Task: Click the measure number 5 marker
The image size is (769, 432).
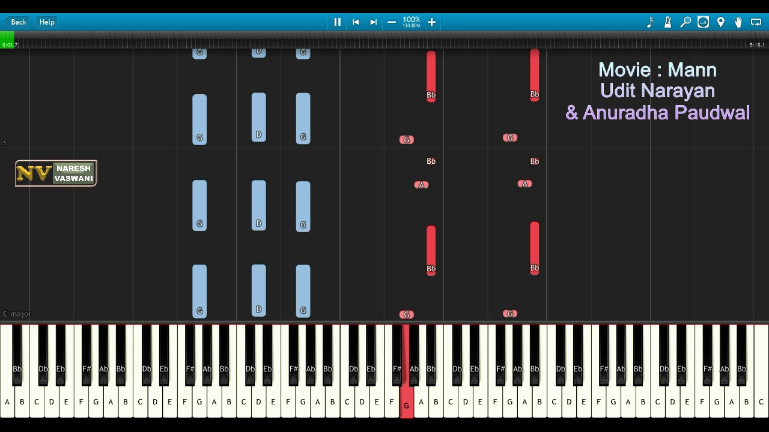Action: 5,143
